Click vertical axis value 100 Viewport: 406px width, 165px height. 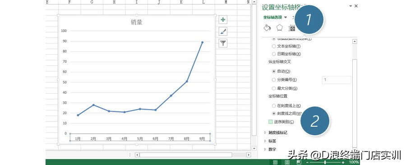64,31
